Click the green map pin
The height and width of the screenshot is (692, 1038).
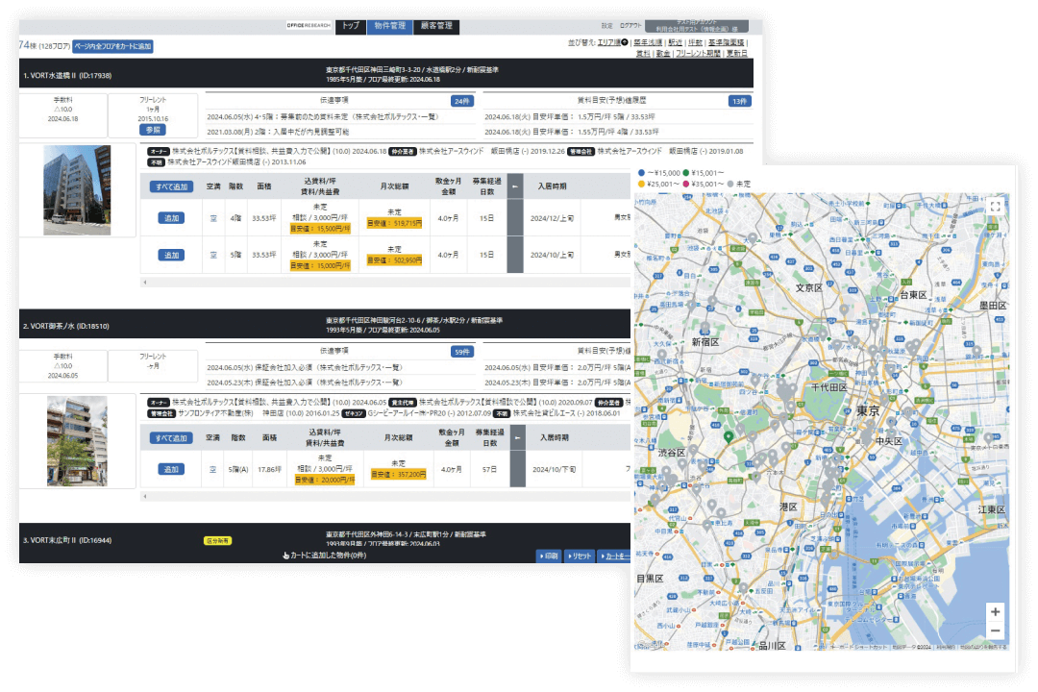coord(729,436)
